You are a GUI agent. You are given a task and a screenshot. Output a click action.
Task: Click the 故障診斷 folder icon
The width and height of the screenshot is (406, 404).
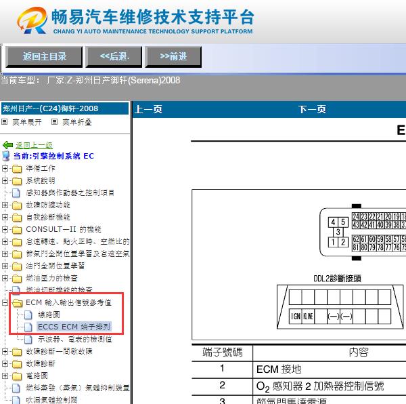point(17,364)
